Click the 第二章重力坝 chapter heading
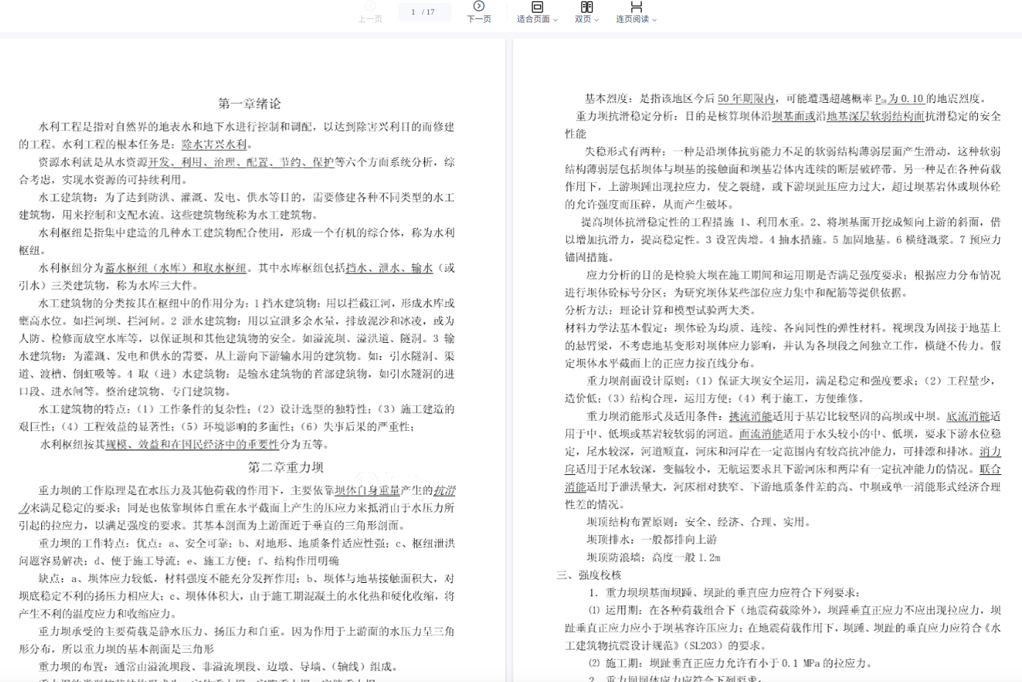 (286, 467)
